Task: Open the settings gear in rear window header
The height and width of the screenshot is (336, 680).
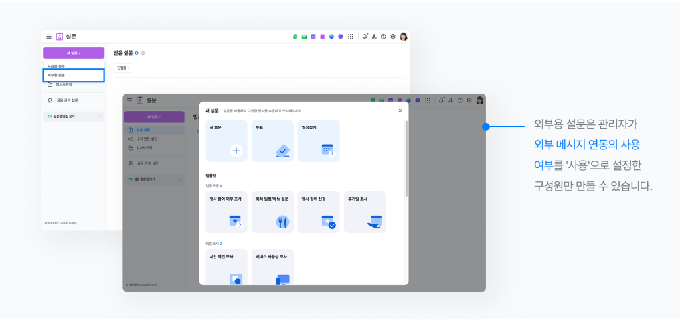Action: pyautogui.click(x=393, y=37)
